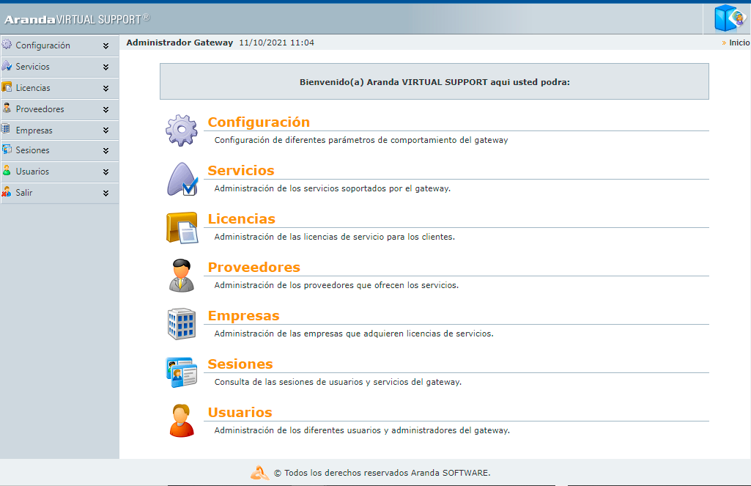The image size is (751, 486).
Task: Click 'Consulta de las sesiones de usuarios' description
Action: [x=338, y=382]
